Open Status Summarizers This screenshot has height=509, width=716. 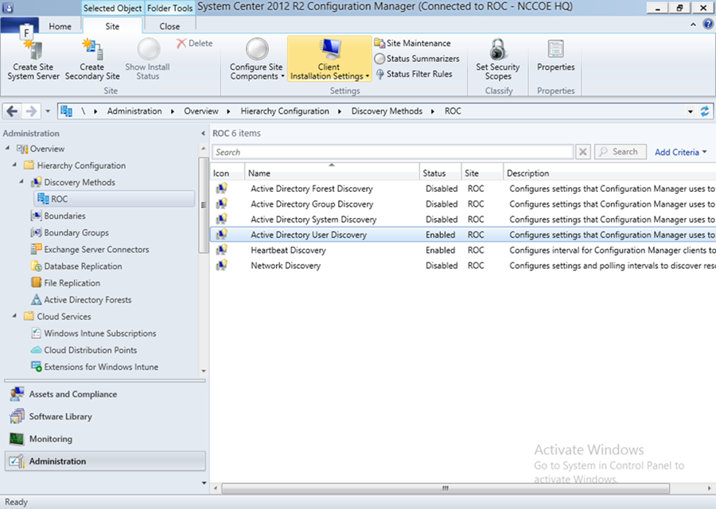[416, 58]
